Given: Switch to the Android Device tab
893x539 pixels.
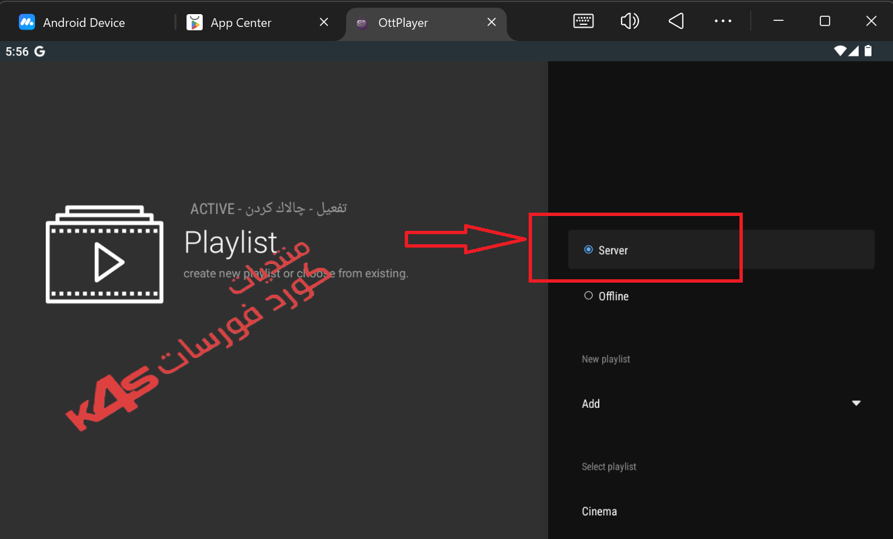Looking at the screenshot, I should (84, 22).
